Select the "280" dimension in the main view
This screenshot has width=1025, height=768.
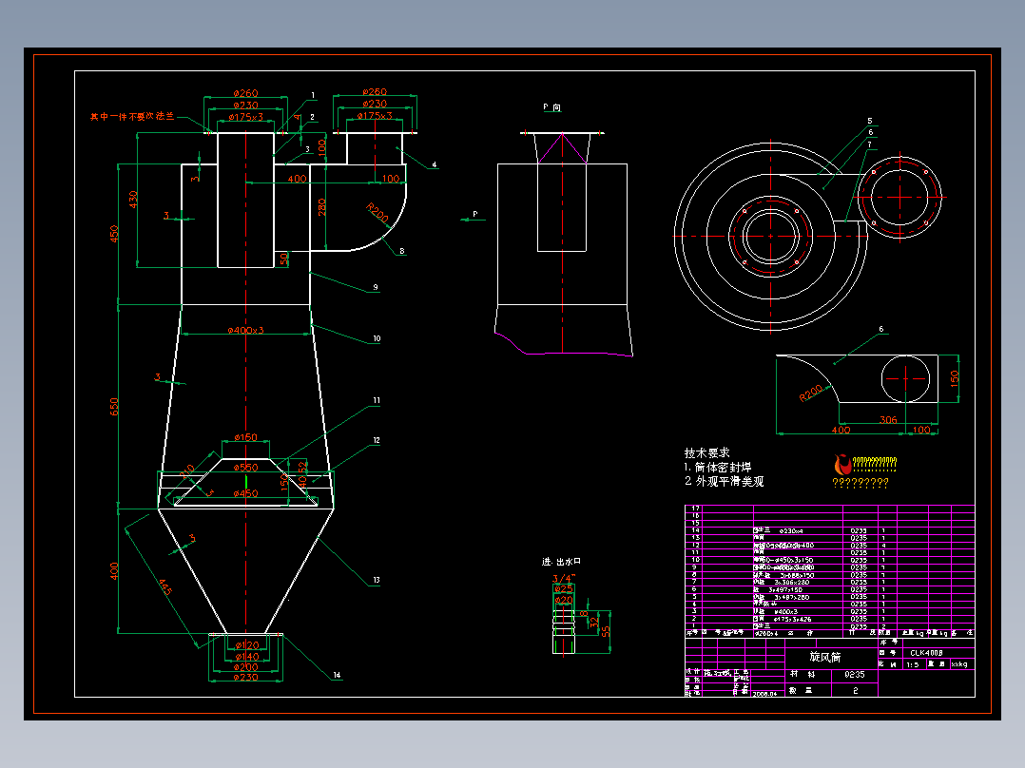tap(321, 207)
